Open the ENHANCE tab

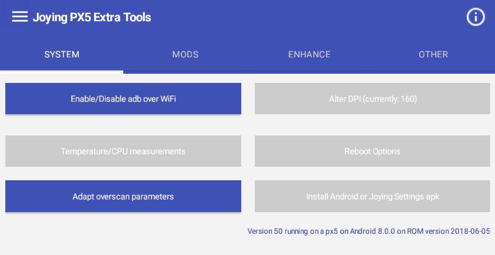click(309, 54)
